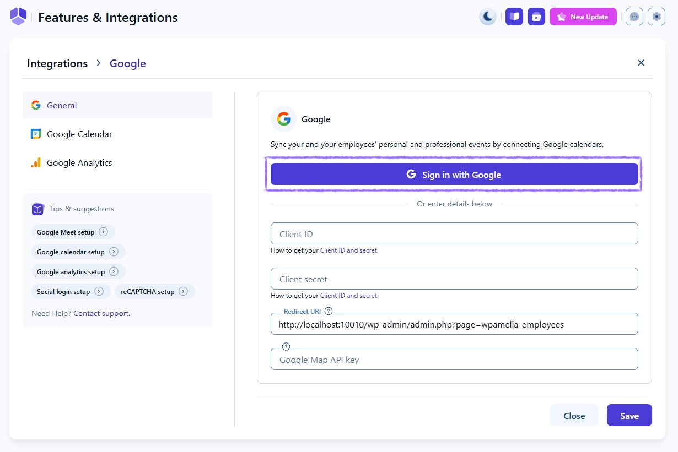Open the chat support icon
The width and height of the screenshot is (678, 452).
click(x=634, y=17)
